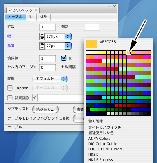
Task: Click the window minimize dash icon
Action: pyautogui.click(x=109, y=7)
